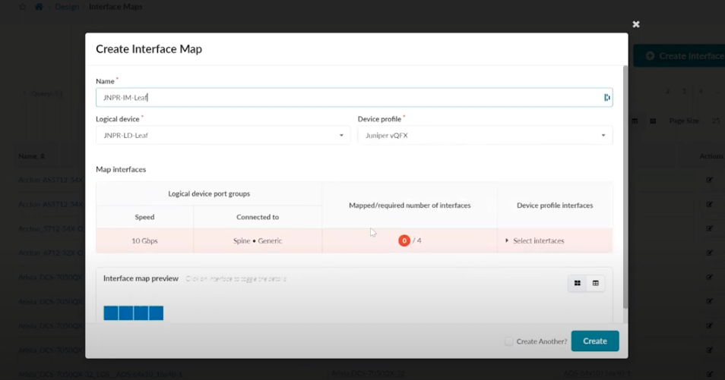
Task: Click the Design breadcrumb link
Action: click(x=67, y=7)
